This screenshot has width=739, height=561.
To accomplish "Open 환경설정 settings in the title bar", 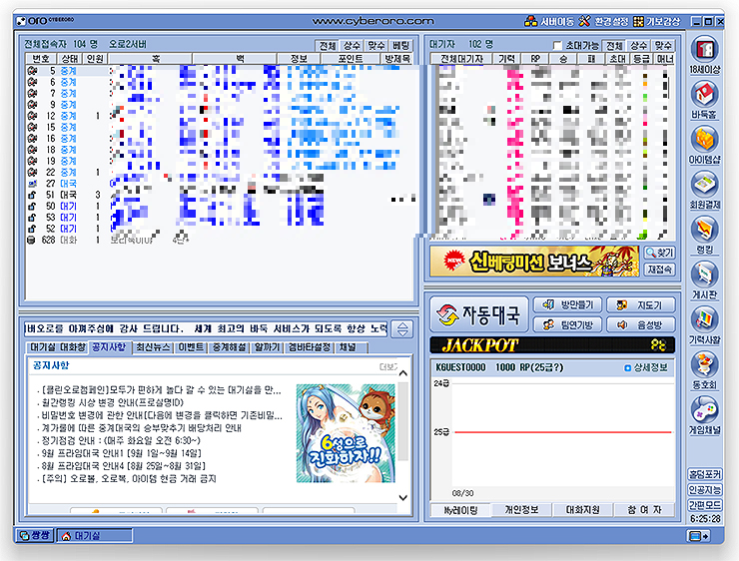I will click(603, 21).
